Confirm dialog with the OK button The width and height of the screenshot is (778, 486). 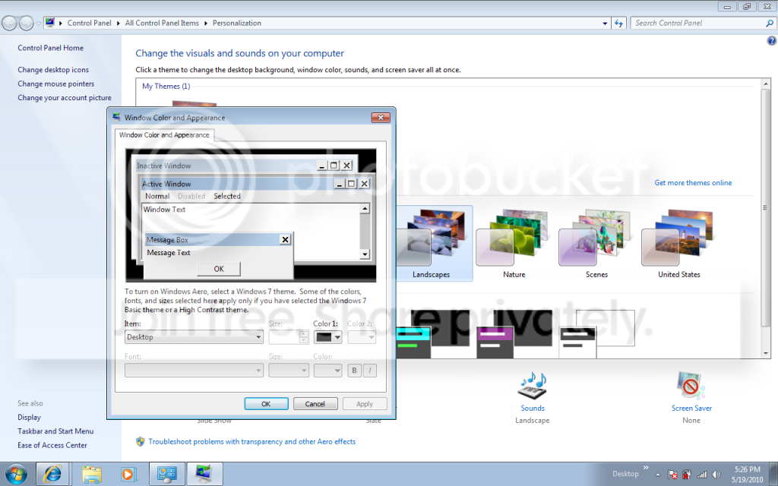click(266, 404)
